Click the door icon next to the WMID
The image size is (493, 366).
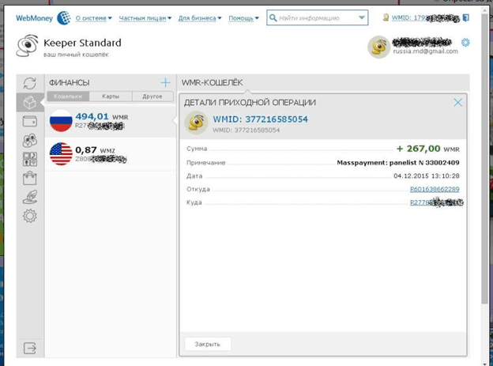[466, 17]
